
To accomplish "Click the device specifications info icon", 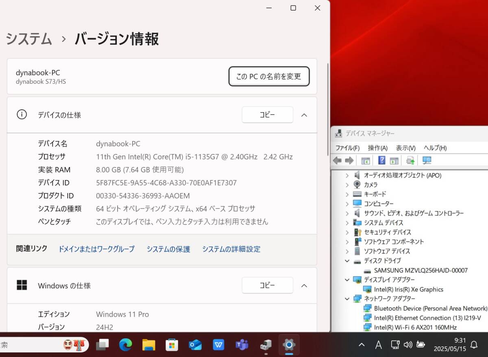I will 22,115.
